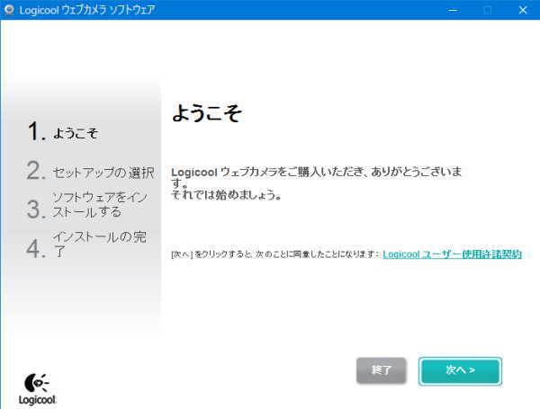Click the Logicool logo in the bottom-left corner

34,387
